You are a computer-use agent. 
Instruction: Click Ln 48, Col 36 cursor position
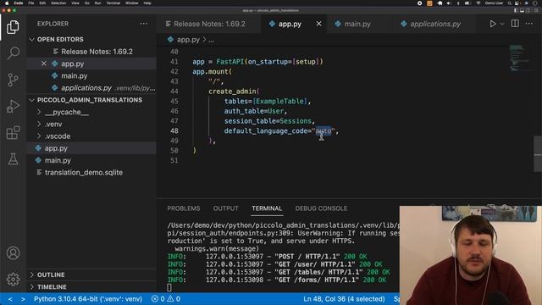(x=344, y=299)
